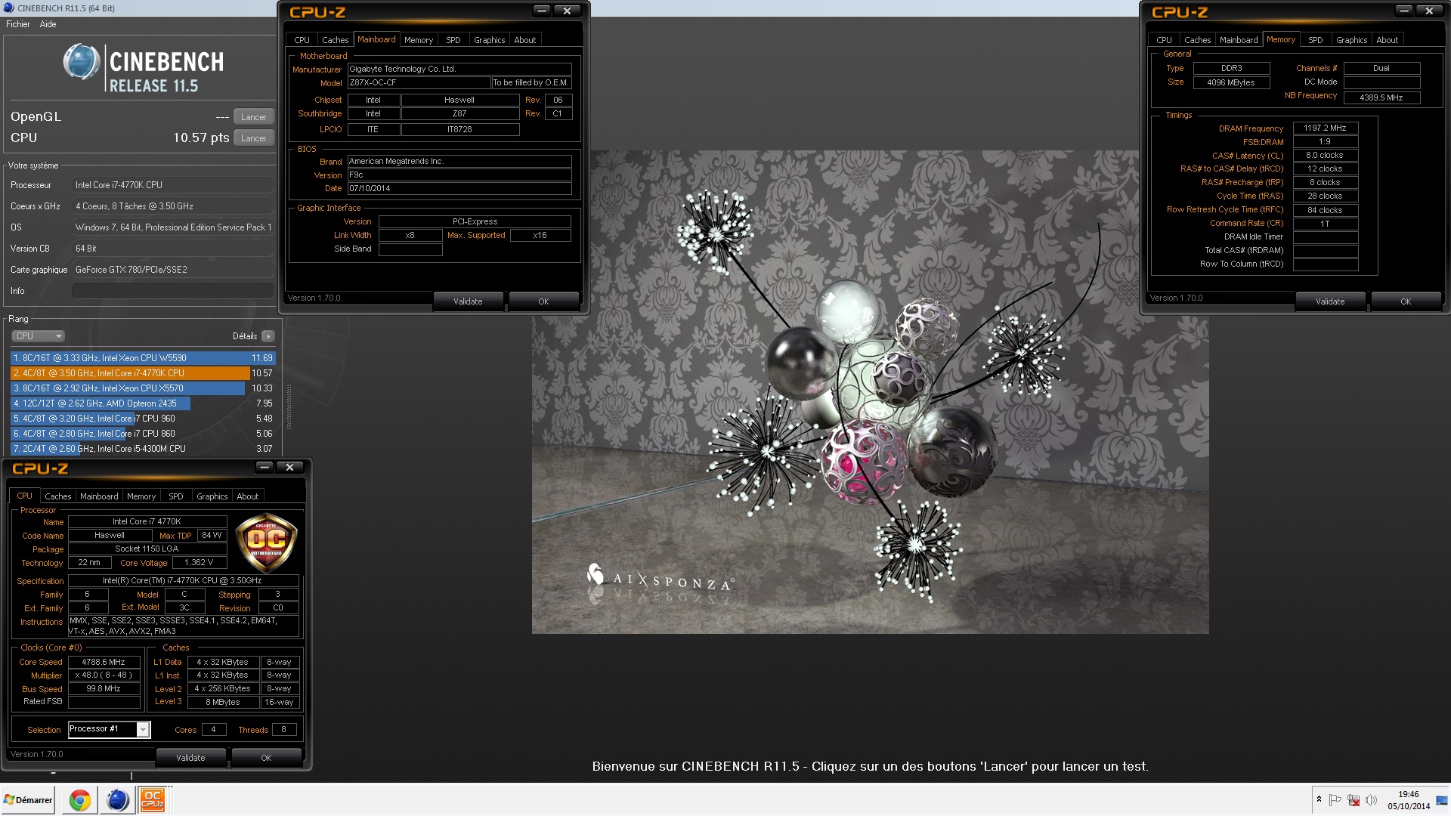Click the BIOS version F9c field
1451x816 pixels.
pos(459,175)
